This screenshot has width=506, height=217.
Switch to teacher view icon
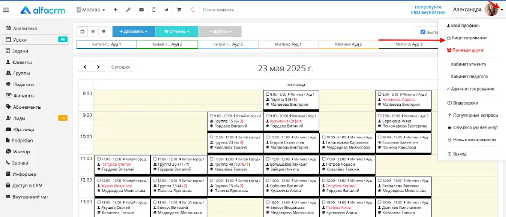103,31
